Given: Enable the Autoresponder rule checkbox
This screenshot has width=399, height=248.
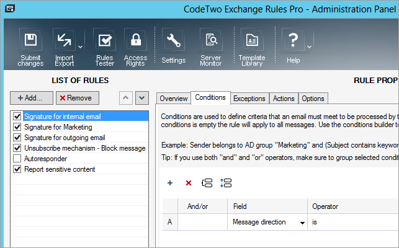Looking at the screenshot, I should point(17,159).
